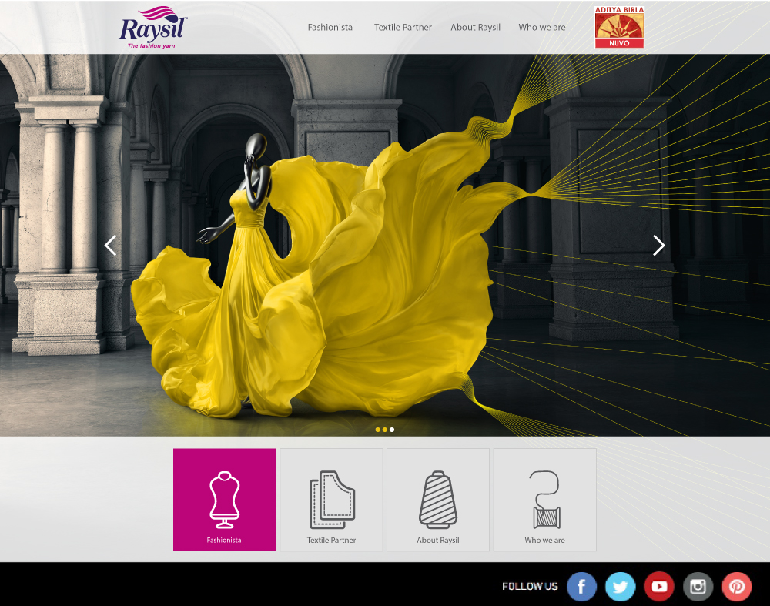This screenshot has height=606, width=770.
Task: Jump to the second carousel slide dot
Action: (x=384, y=430)
